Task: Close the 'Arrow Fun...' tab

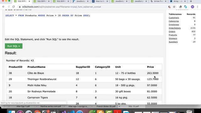Action: (166, 1)
